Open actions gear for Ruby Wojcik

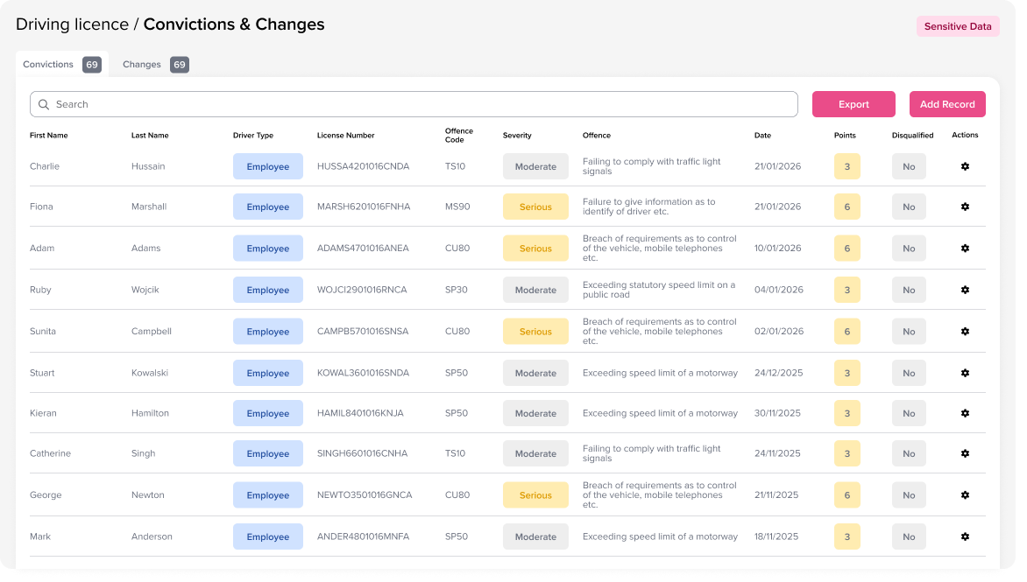[x=965, y=290]
